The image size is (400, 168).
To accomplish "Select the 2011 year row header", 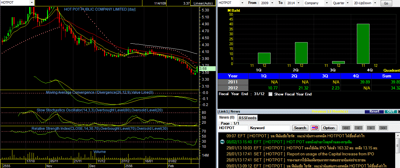I will (x=233, y=82).
